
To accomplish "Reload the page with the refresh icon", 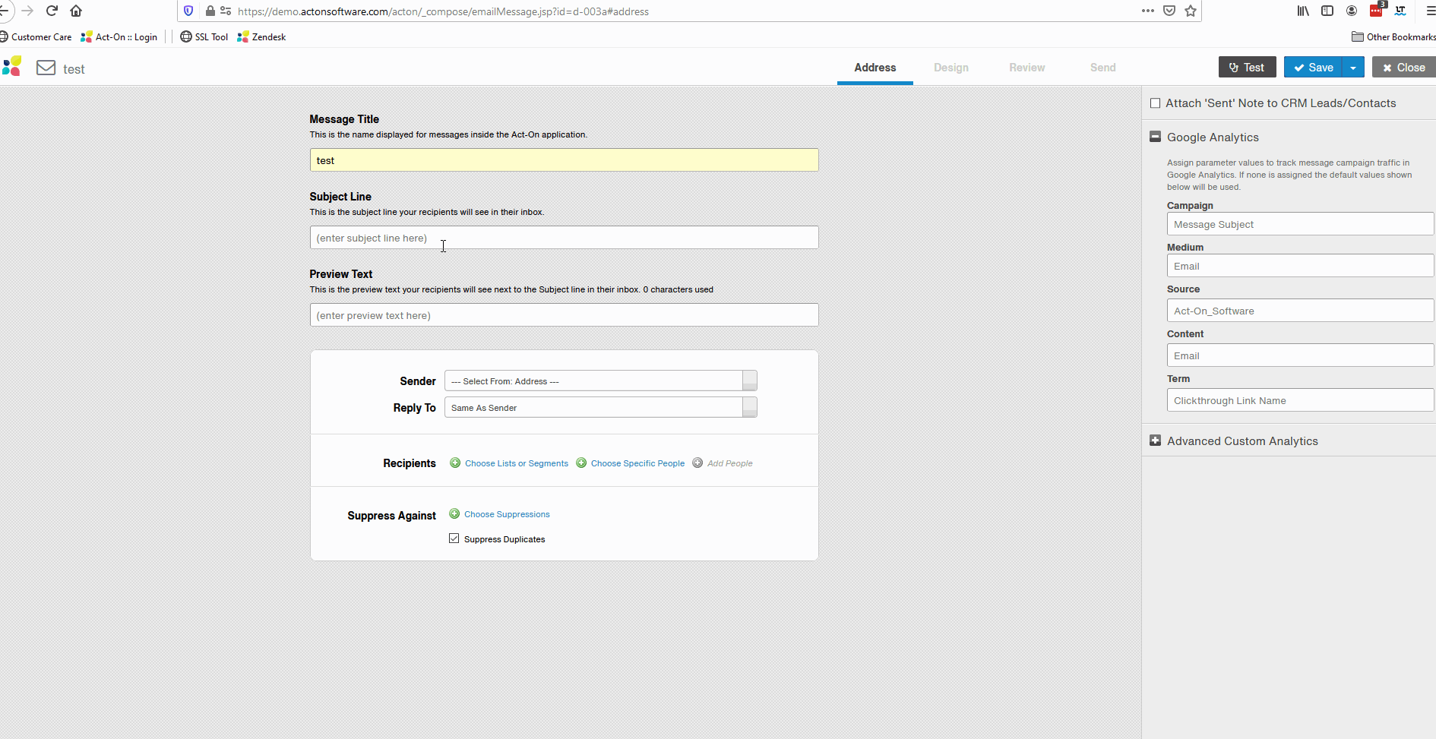I will [52, 11].
